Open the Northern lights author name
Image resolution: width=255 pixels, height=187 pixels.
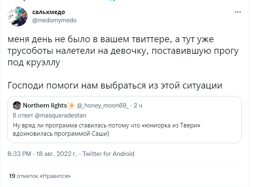pyautogui.click(x=45, y=105)
